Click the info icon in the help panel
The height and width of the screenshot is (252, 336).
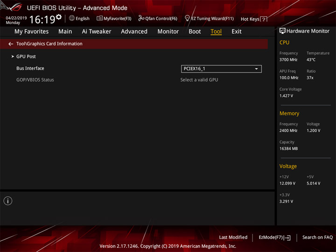(8, 201)
